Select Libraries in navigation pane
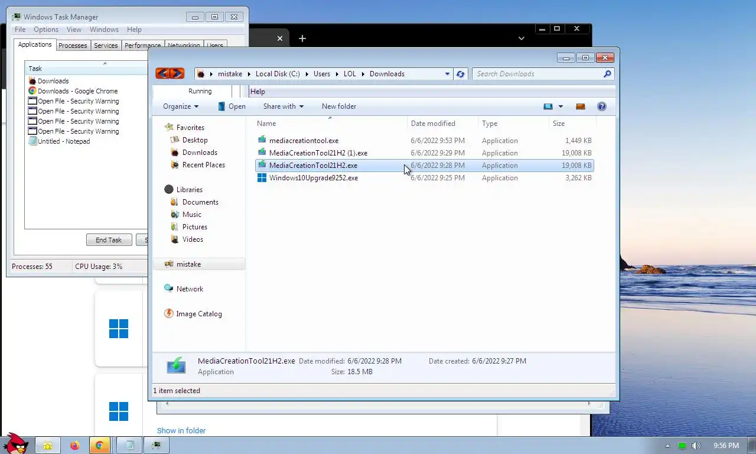Viewport: 756px width, 454px height. 189,190
